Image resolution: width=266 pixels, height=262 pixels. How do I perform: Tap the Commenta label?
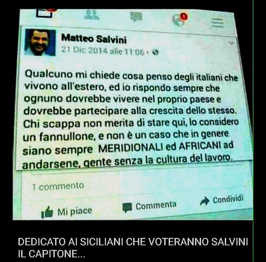pyautogui.click(x=156, y=206)
